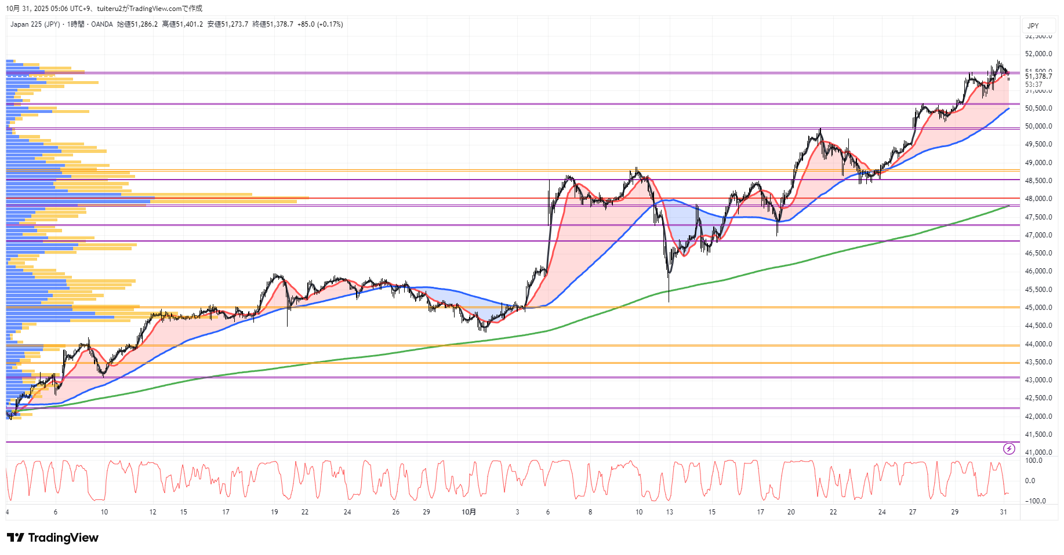
Task: Open the JPY currency selector
Action: pyautogui.click(x=1033, y=25)
